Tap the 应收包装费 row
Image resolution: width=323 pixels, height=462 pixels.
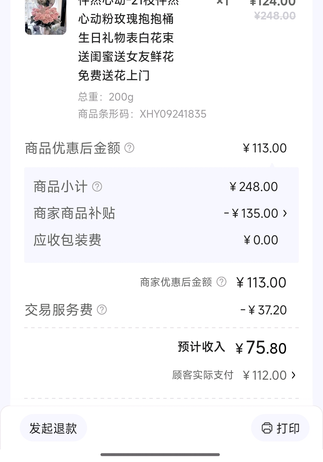[x=161, y=240]
